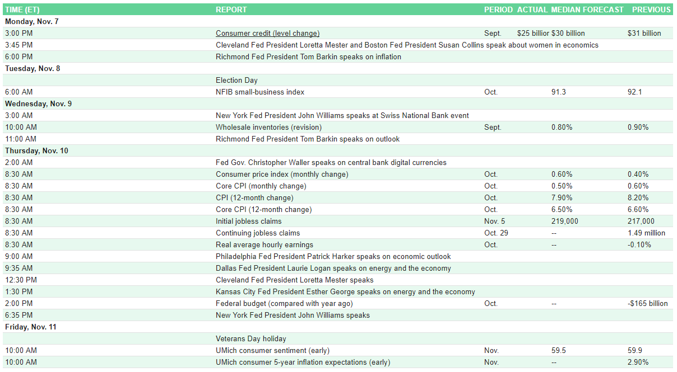
Task: Select UMich consumer sentiment (early) report
Action: click(272, 350)
